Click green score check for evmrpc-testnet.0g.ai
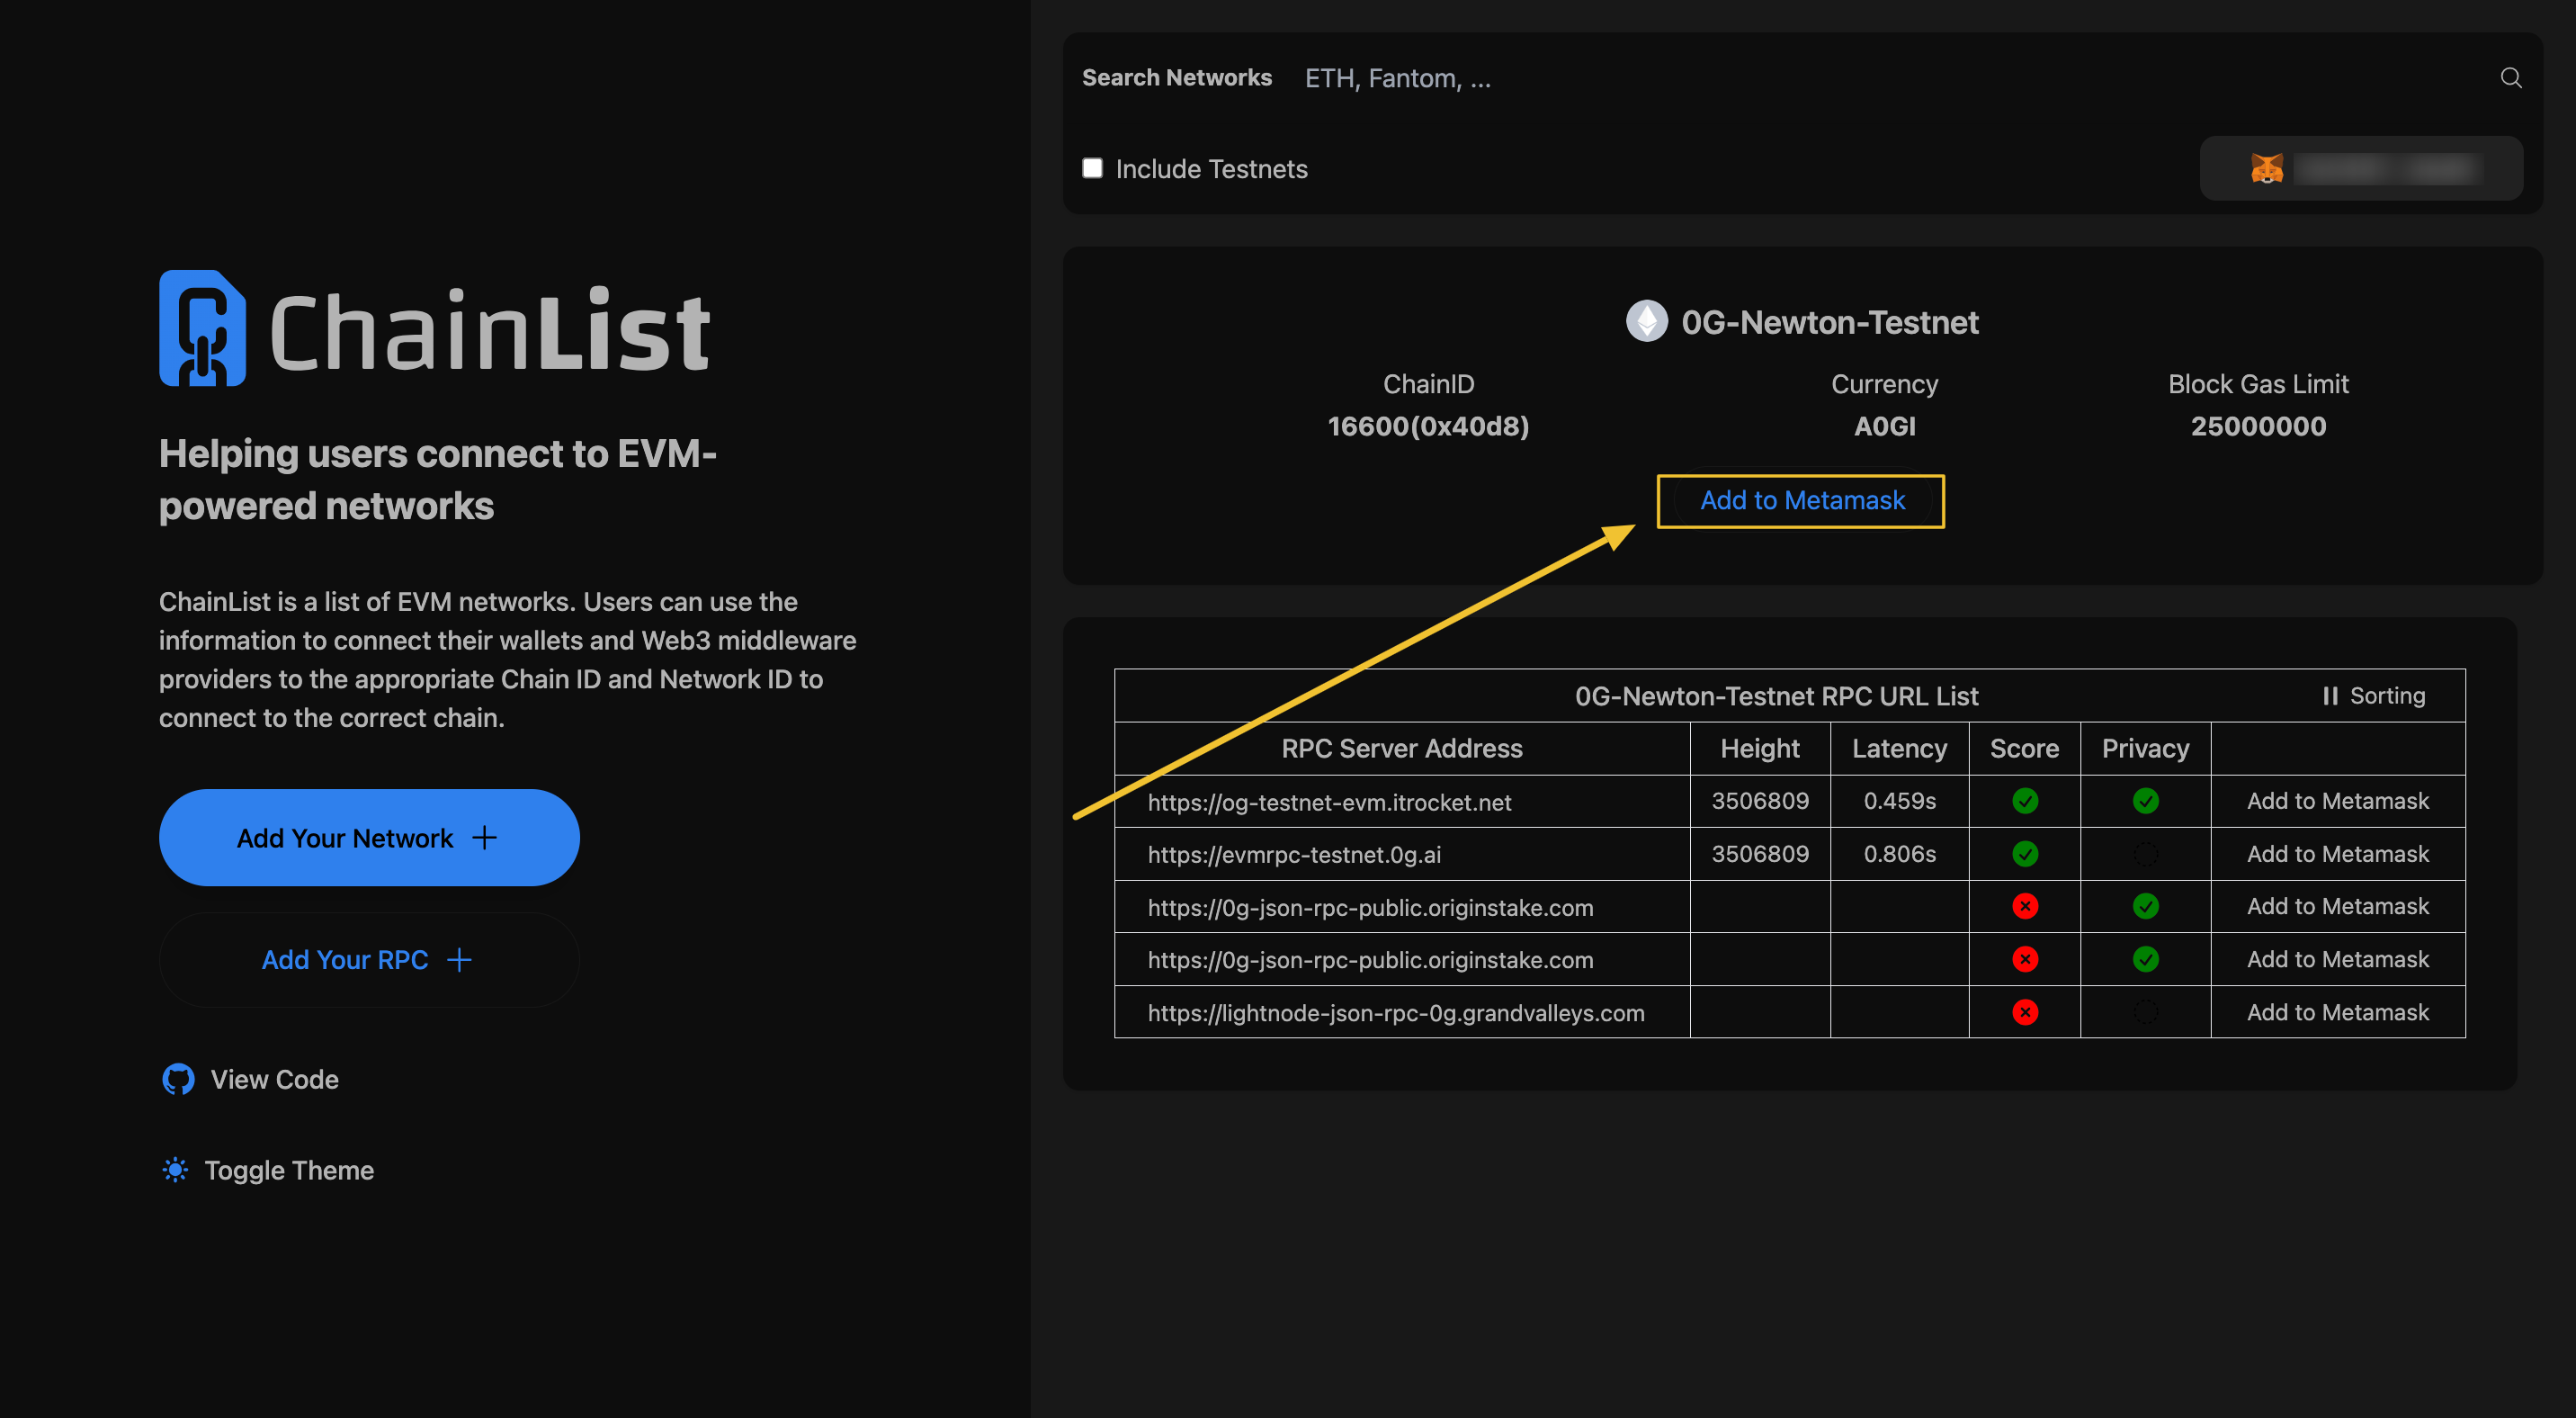 click(2024, 854)
